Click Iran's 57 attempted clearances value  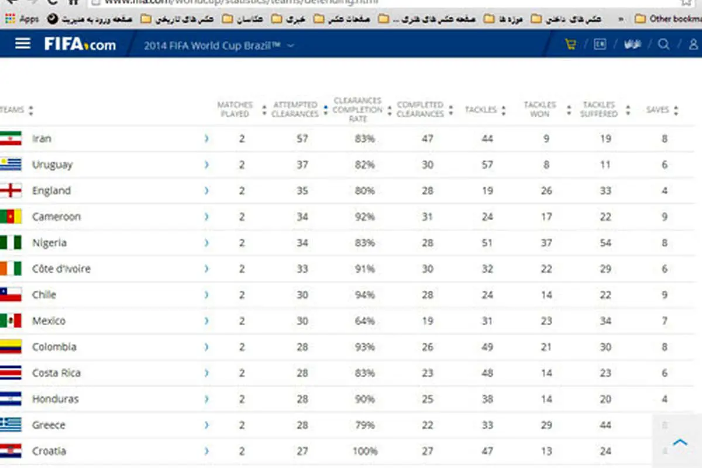[x=302, y=139]
